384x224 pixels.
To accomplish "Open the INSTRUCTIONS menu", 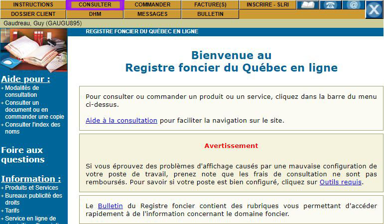I will pyautogui.click(x=33, y=5).
